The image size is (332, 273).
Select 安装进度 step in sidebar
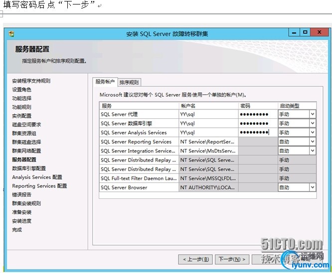tap(21, 221)
